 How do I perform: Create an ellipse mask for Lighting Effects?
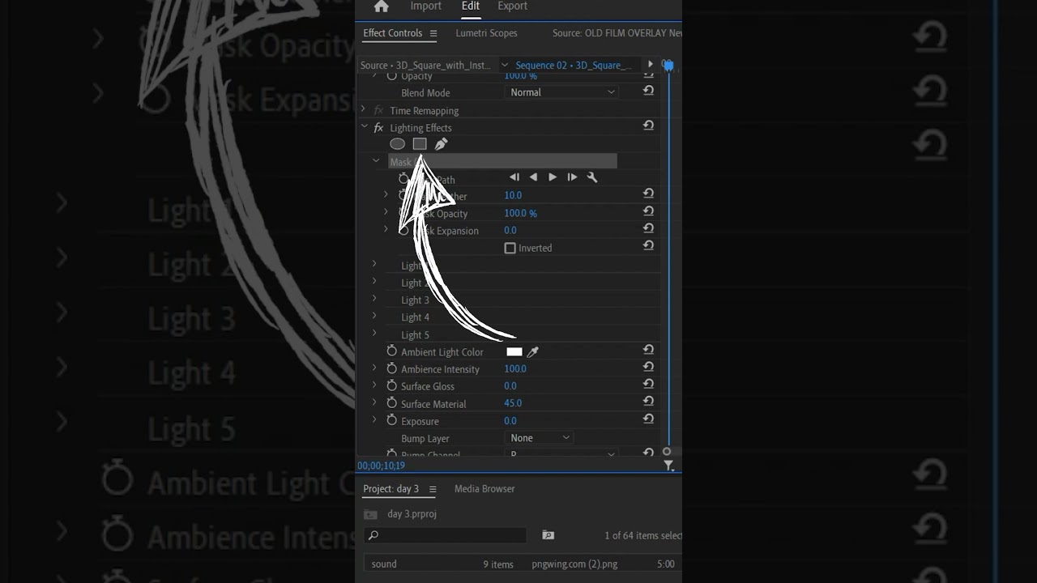point(397,144)
